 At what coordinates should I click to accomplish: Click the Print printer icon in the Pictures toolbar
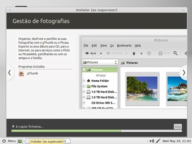(160, 53)
